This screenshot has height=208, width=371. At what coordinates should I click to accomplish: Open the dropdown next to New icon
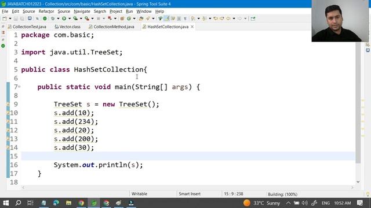tap(10, 18)
